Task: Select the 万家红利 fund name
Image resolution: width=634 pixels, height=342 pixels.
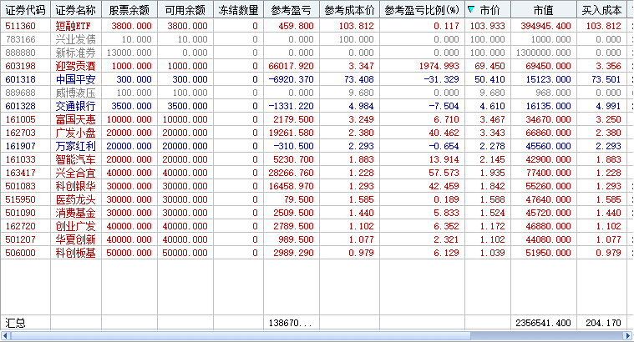Action: [x=76, y=146]
